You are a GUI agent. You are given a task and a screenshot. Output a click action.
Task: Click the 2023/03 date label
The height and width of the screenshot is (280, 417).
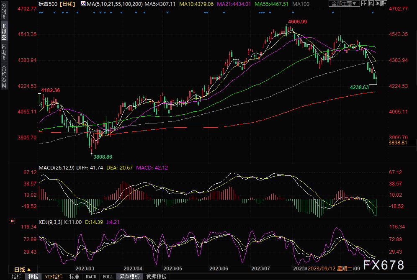pos(85,269)
